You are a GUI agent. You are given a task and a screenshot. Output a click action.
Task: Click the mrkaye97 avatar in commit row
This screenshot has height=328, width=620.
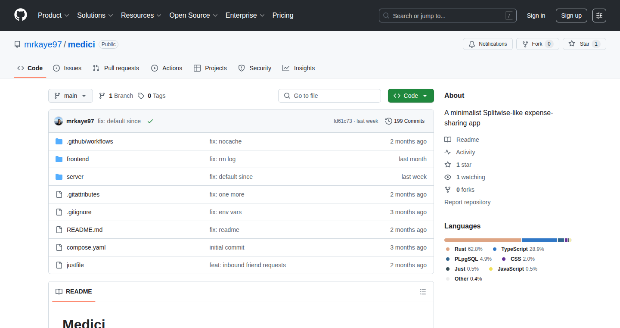(x=59, y=121)
